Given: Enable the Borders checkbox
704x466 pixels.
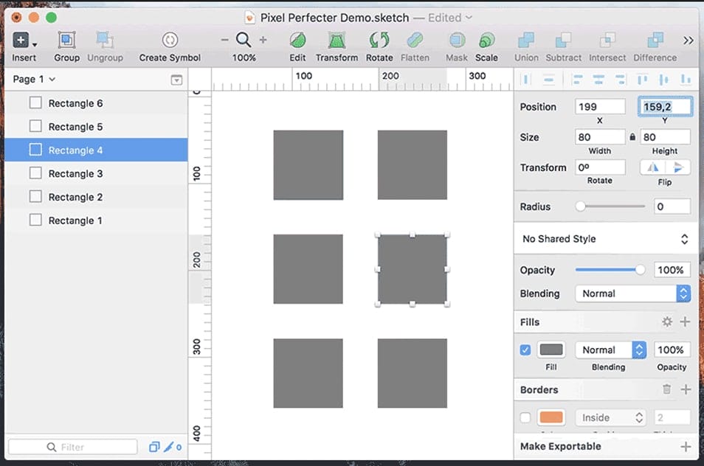Looking at the screenshot, I should (x=525, y=417).
